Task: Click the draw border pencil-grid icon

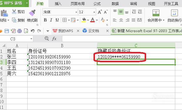Action: pos(73,20)
